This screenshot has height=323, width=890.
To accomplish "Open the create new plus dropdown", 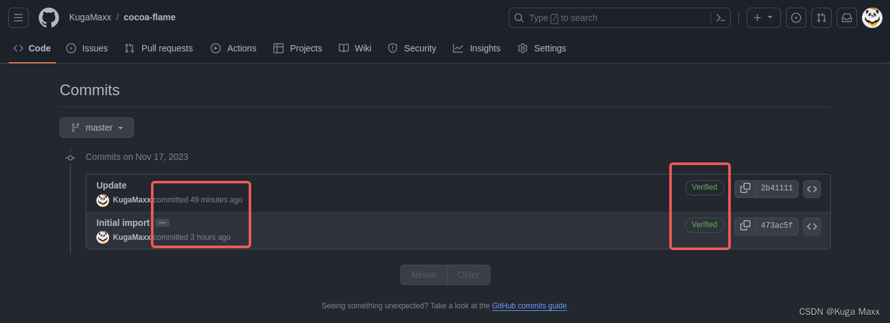I will (763, 18).
